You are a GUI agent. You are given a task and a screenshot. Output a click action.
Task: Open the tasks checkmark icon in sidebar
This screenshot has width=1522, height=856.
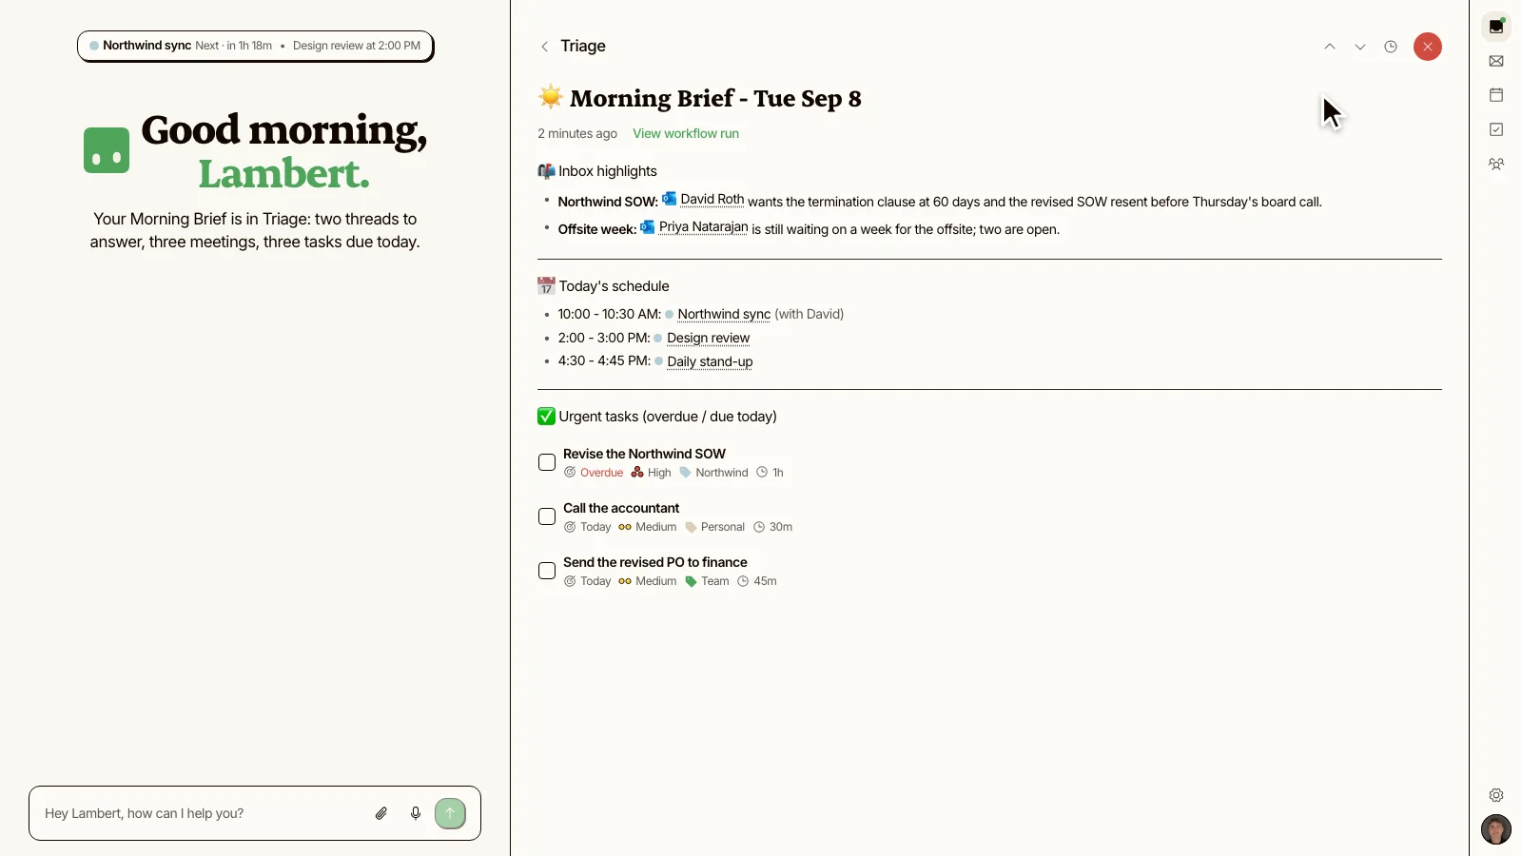(x=1496, y=129)
